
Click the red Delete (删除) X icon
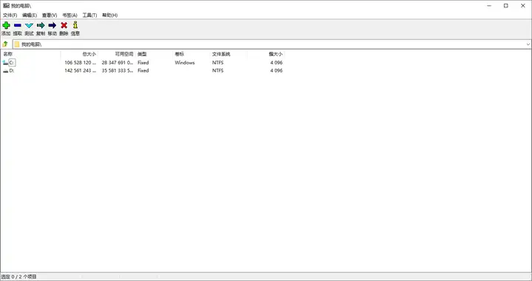tap(64, 25)
